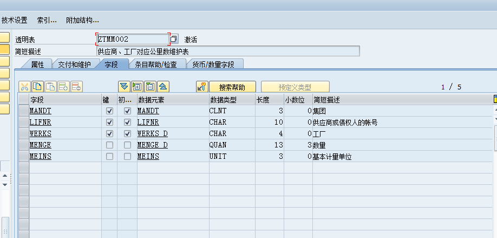Click the Collapse All Includes icon
This screenshot has height=238, width=497.
[164, 86]
